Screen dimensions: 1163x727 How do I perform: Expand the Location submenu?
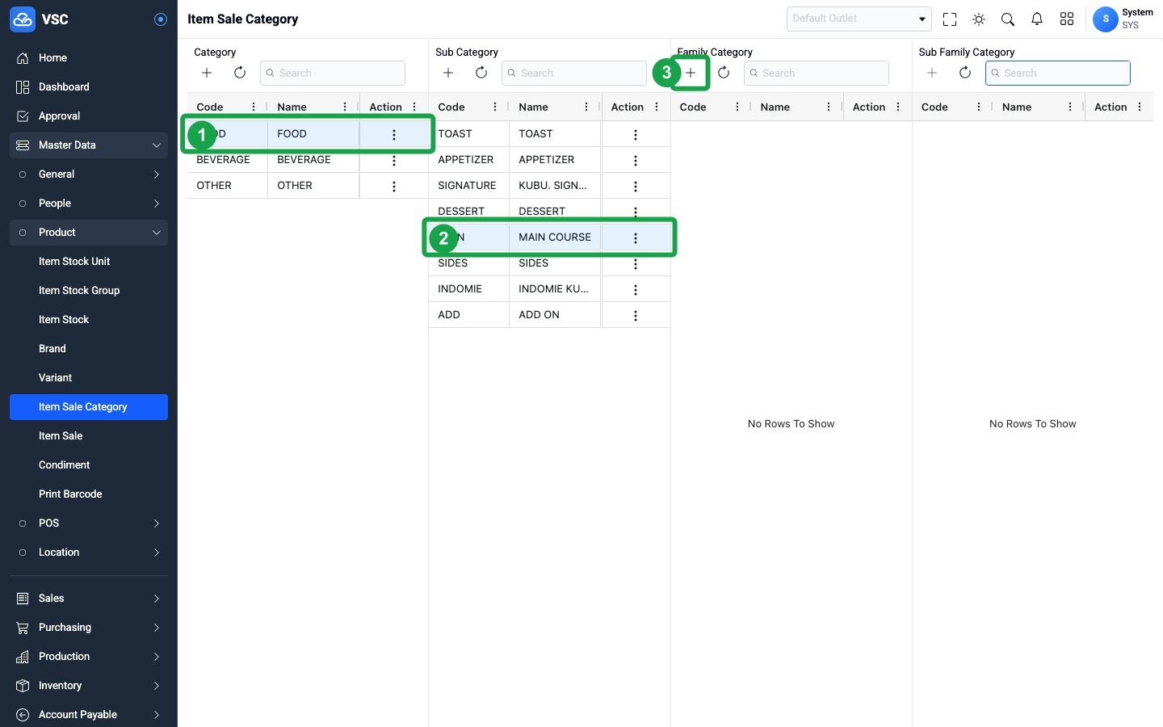click(89, 553)
